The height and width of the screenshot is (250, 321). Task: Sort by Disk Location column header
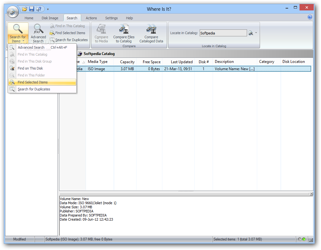click(296, 62)
